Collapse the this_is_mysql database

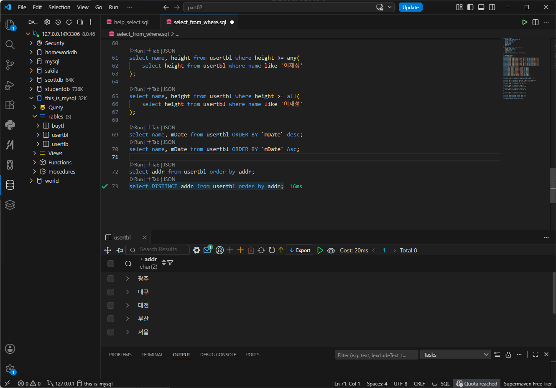point(31,98)
